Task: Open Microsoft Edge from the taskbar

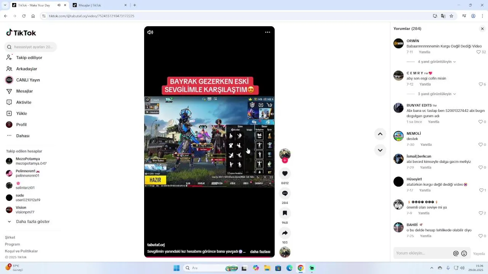Action: [289, 268]
